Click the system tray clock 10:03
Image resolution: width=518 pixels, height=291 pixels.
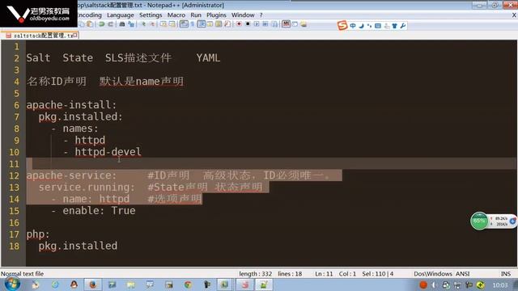[x=500, y=285]
